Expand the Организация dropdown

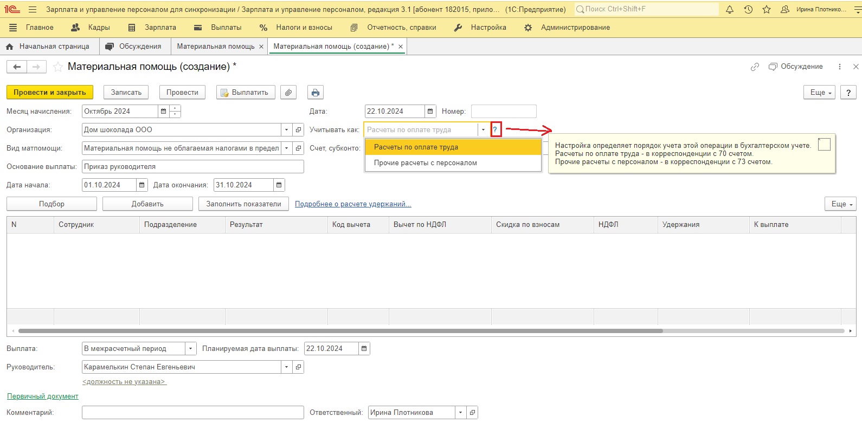pos(287,129)
